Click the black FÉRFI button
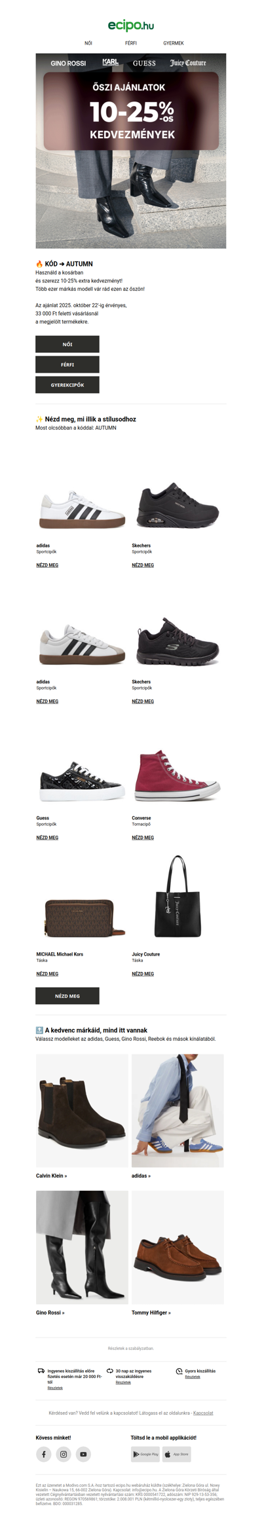The height and width of the screenshot is (1528, 262). (67, 365)
